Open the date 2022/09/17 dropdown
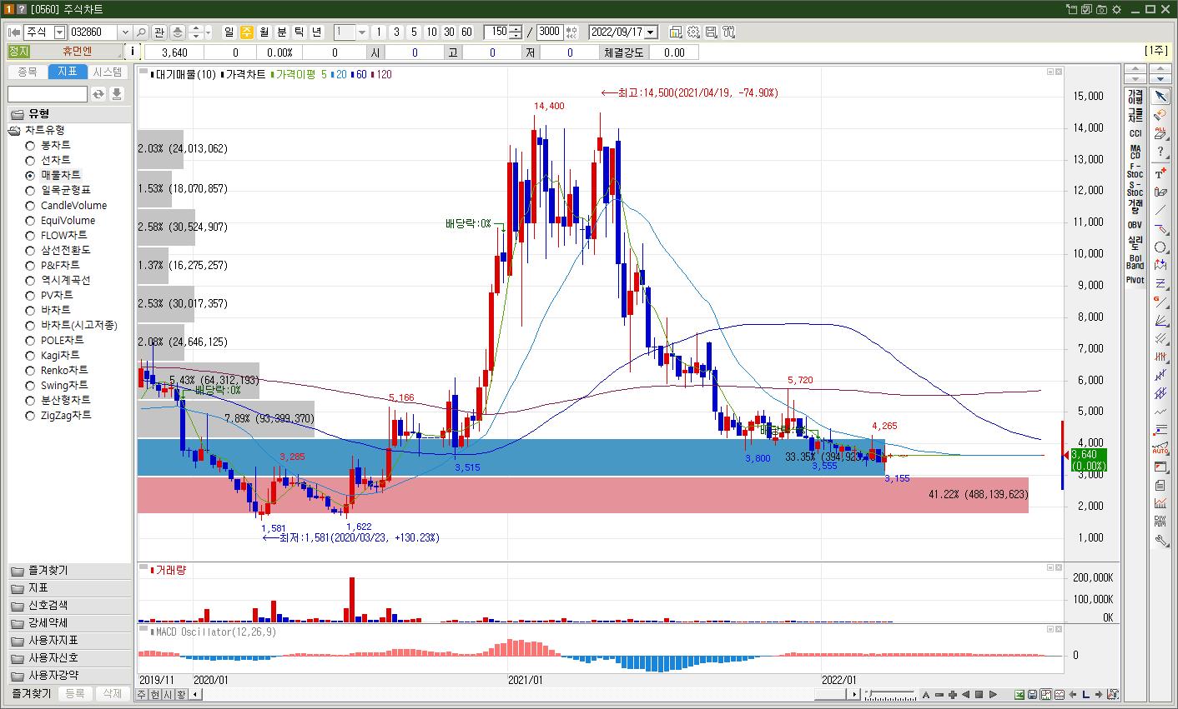Image resolution: width=1178 pixels, height=709 pixels. point(651,32)
